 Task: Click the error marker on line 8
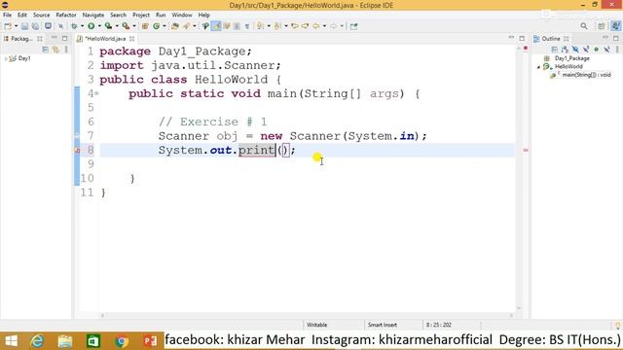click(x=78, y=151)
